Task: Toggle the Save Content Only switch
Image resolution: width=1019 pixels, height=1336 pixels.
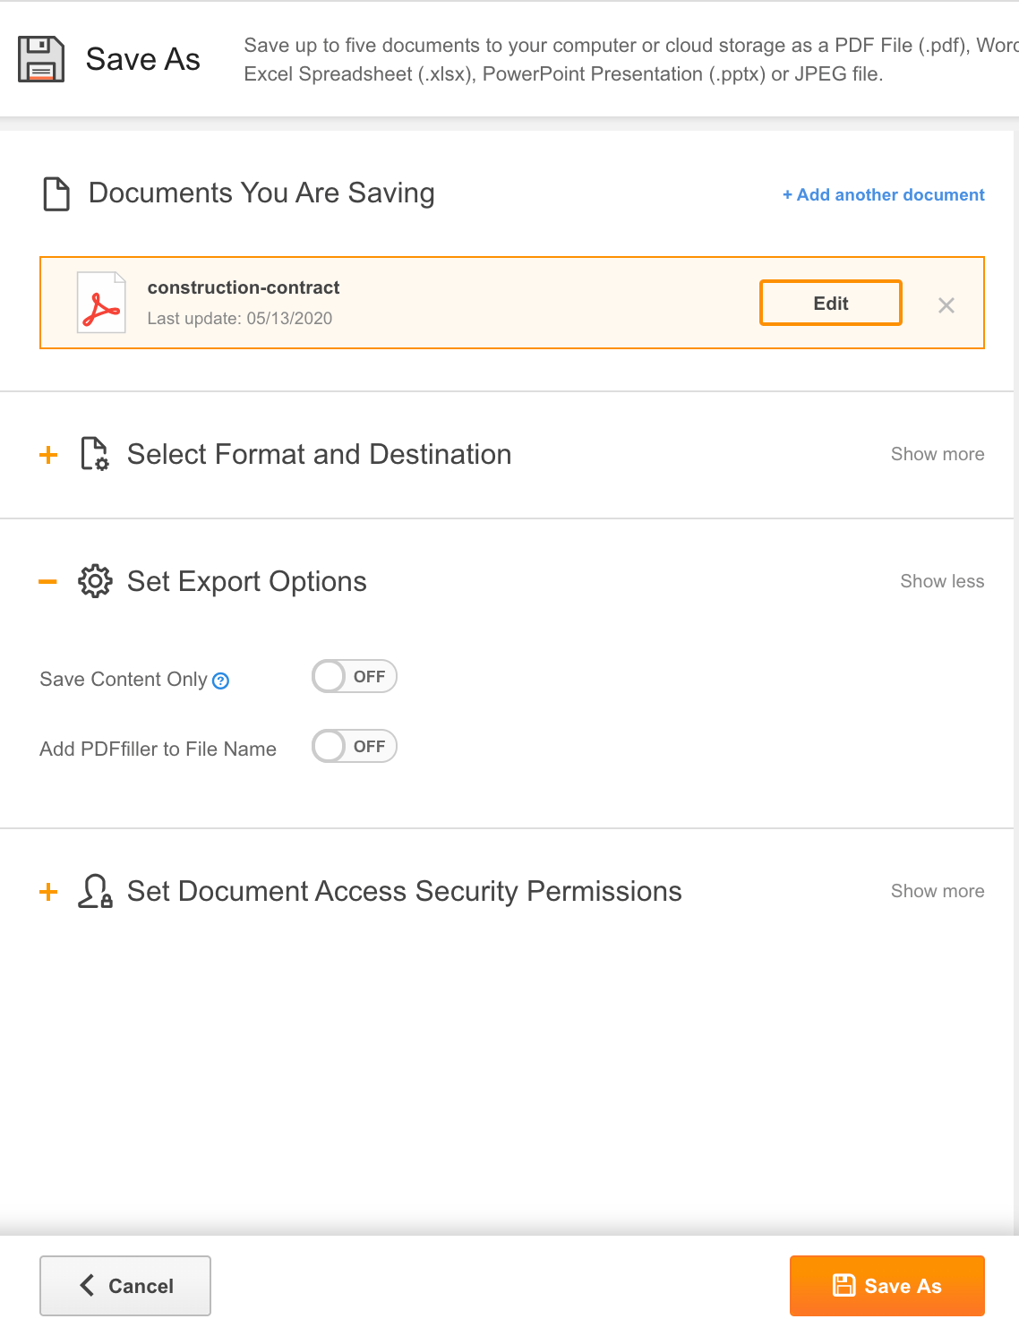Action: (x=355, y=676)
